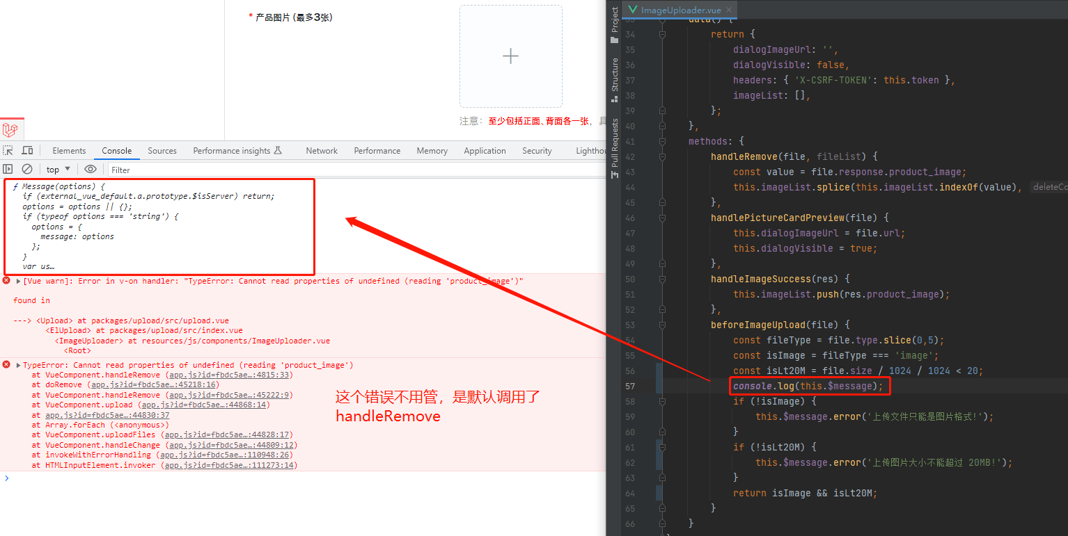This screenshot has width=1068, height=536.
Task: Click line number 57 in the editor gutter
Action: tap(630, 386)
